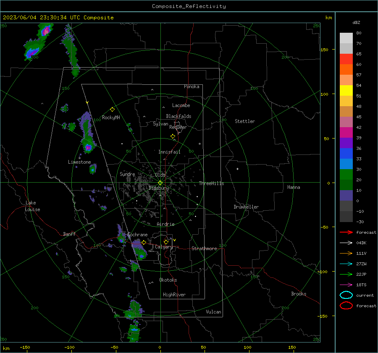Select the 36 dBZ blue swatch
This screenshot has height=353, width=378.
(346, 153)
